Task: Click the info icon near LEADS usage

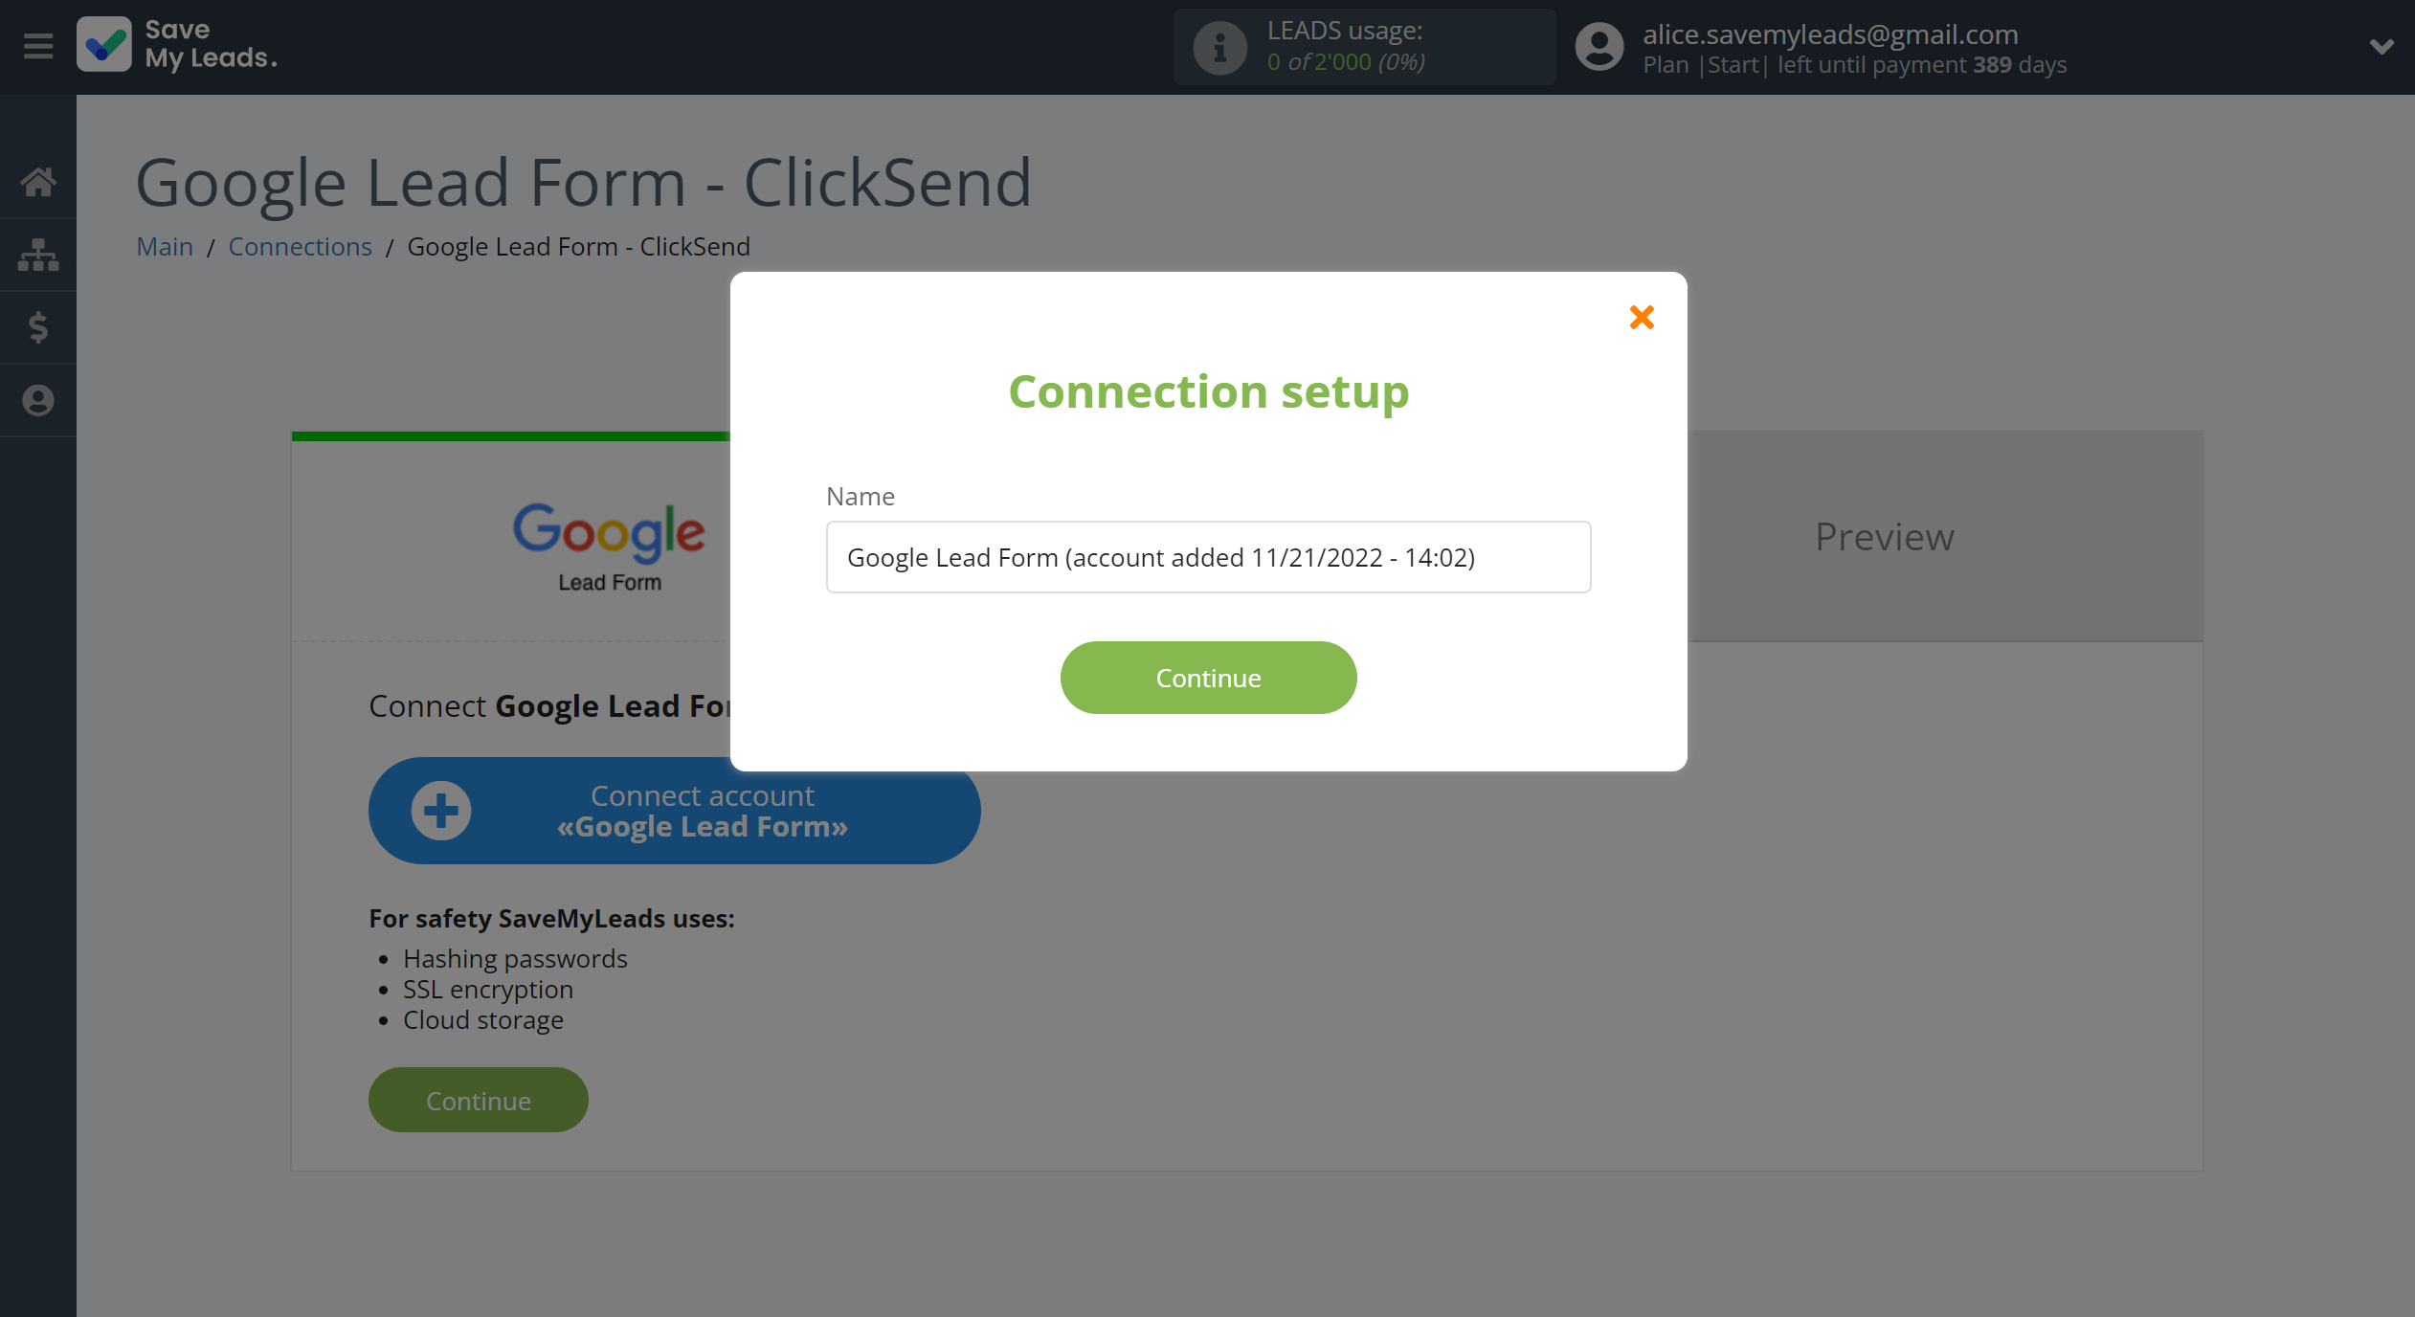Action: 1219,45
